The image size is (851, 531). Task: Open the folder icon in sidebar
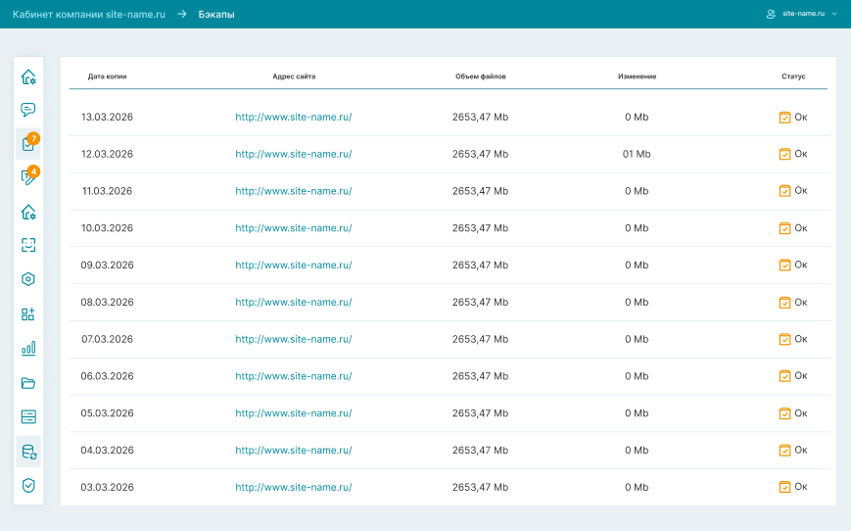[x=28, y=382]
